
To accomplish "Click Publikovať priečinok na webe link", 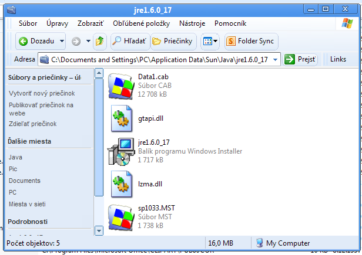I will [x=41, y=109].
